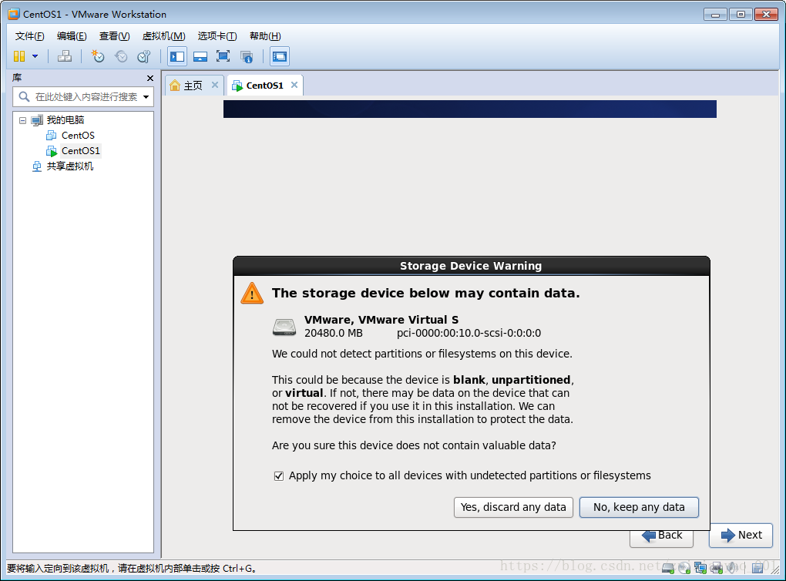The height and width of the screenshot is (581, 786).
Task: Switch to the CentOS1 tab
Action: (x=264, y=86)
